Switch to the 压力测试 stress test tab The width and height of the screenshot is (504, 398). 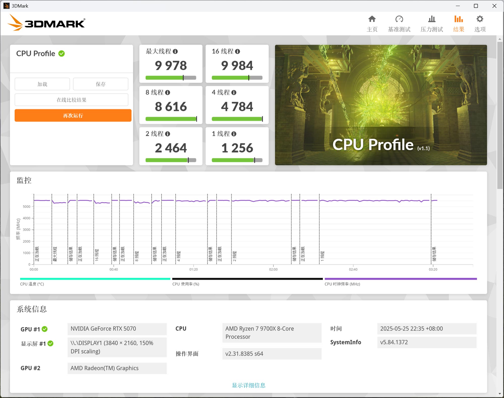432,24
